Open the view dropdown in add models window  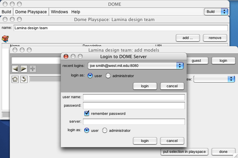point(214,79)
